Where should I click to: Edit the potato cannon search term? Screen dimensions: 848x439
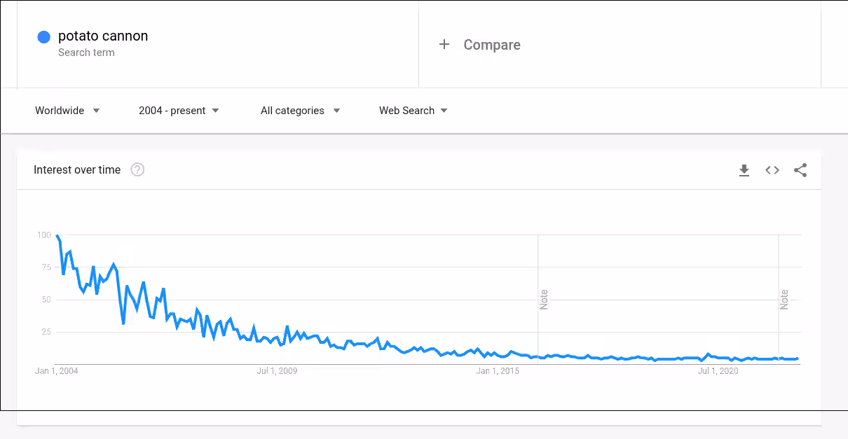click(x=103, y=36)
